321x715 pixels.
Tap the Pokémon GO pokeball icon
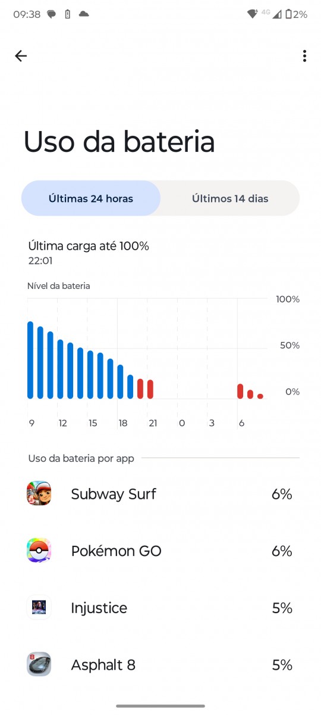pyautogui.click(x=39, y=551)
